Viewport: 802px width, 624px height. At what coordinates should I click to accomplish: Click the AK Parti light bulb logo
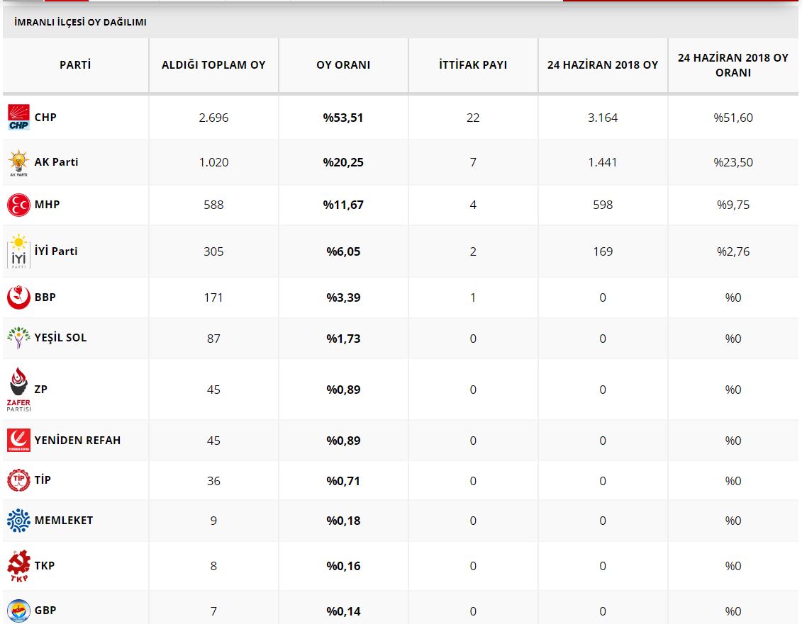pos(18,163)
